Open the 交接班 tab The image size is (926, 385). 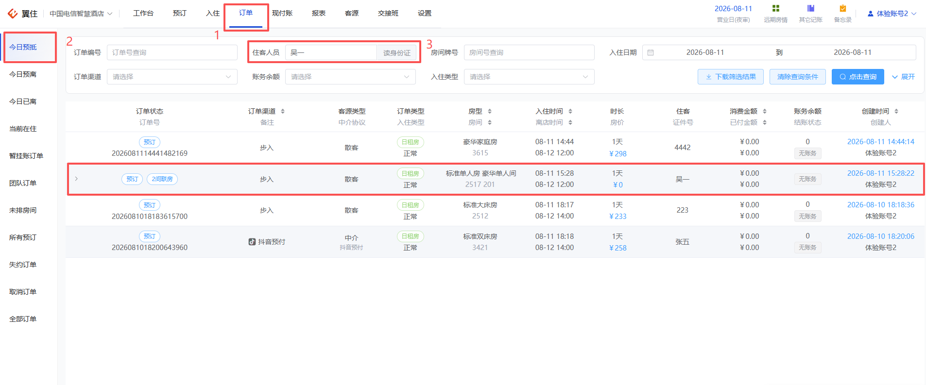tap(388, 13)
